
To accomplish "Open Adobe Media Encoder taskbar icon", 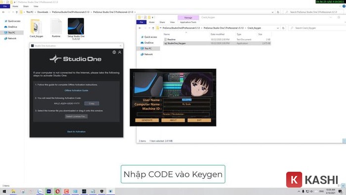I will point(49,191).
